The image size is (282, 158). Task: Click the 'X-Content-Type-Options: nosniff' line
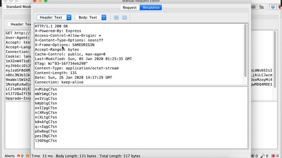(69, 40)
